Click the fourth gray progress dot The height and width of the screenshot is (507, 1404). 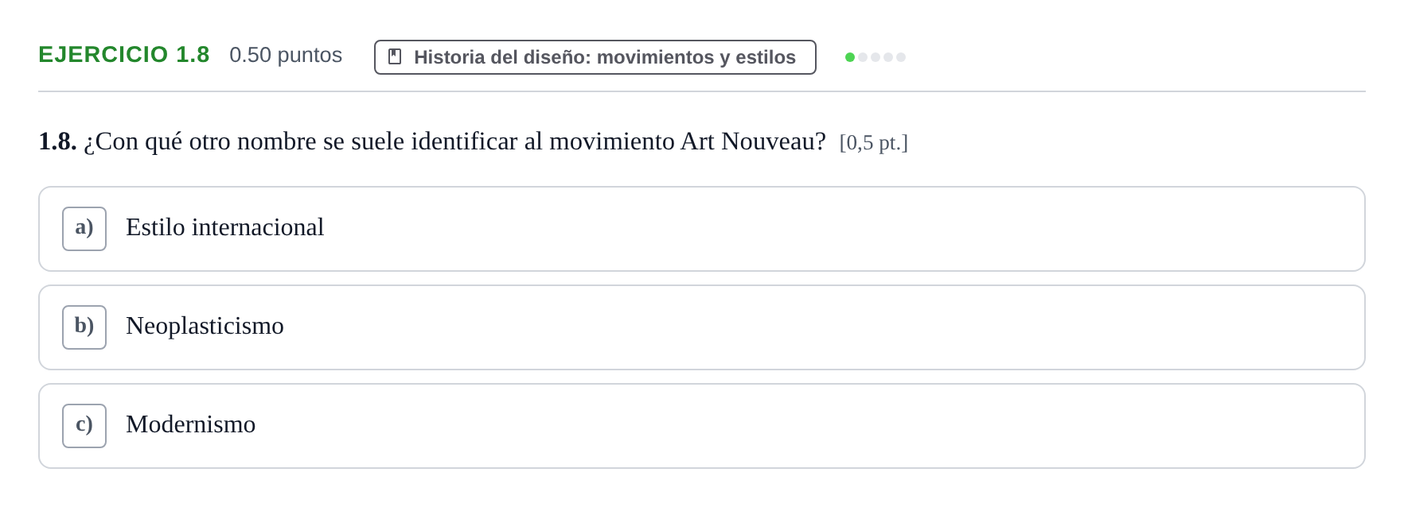(888, 57)
